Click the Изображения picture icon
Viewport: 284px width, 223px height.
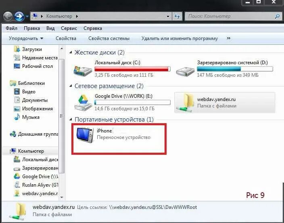coord(17,109)
